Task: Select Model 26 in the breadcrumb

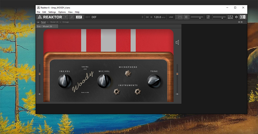Action: [54, 22]
